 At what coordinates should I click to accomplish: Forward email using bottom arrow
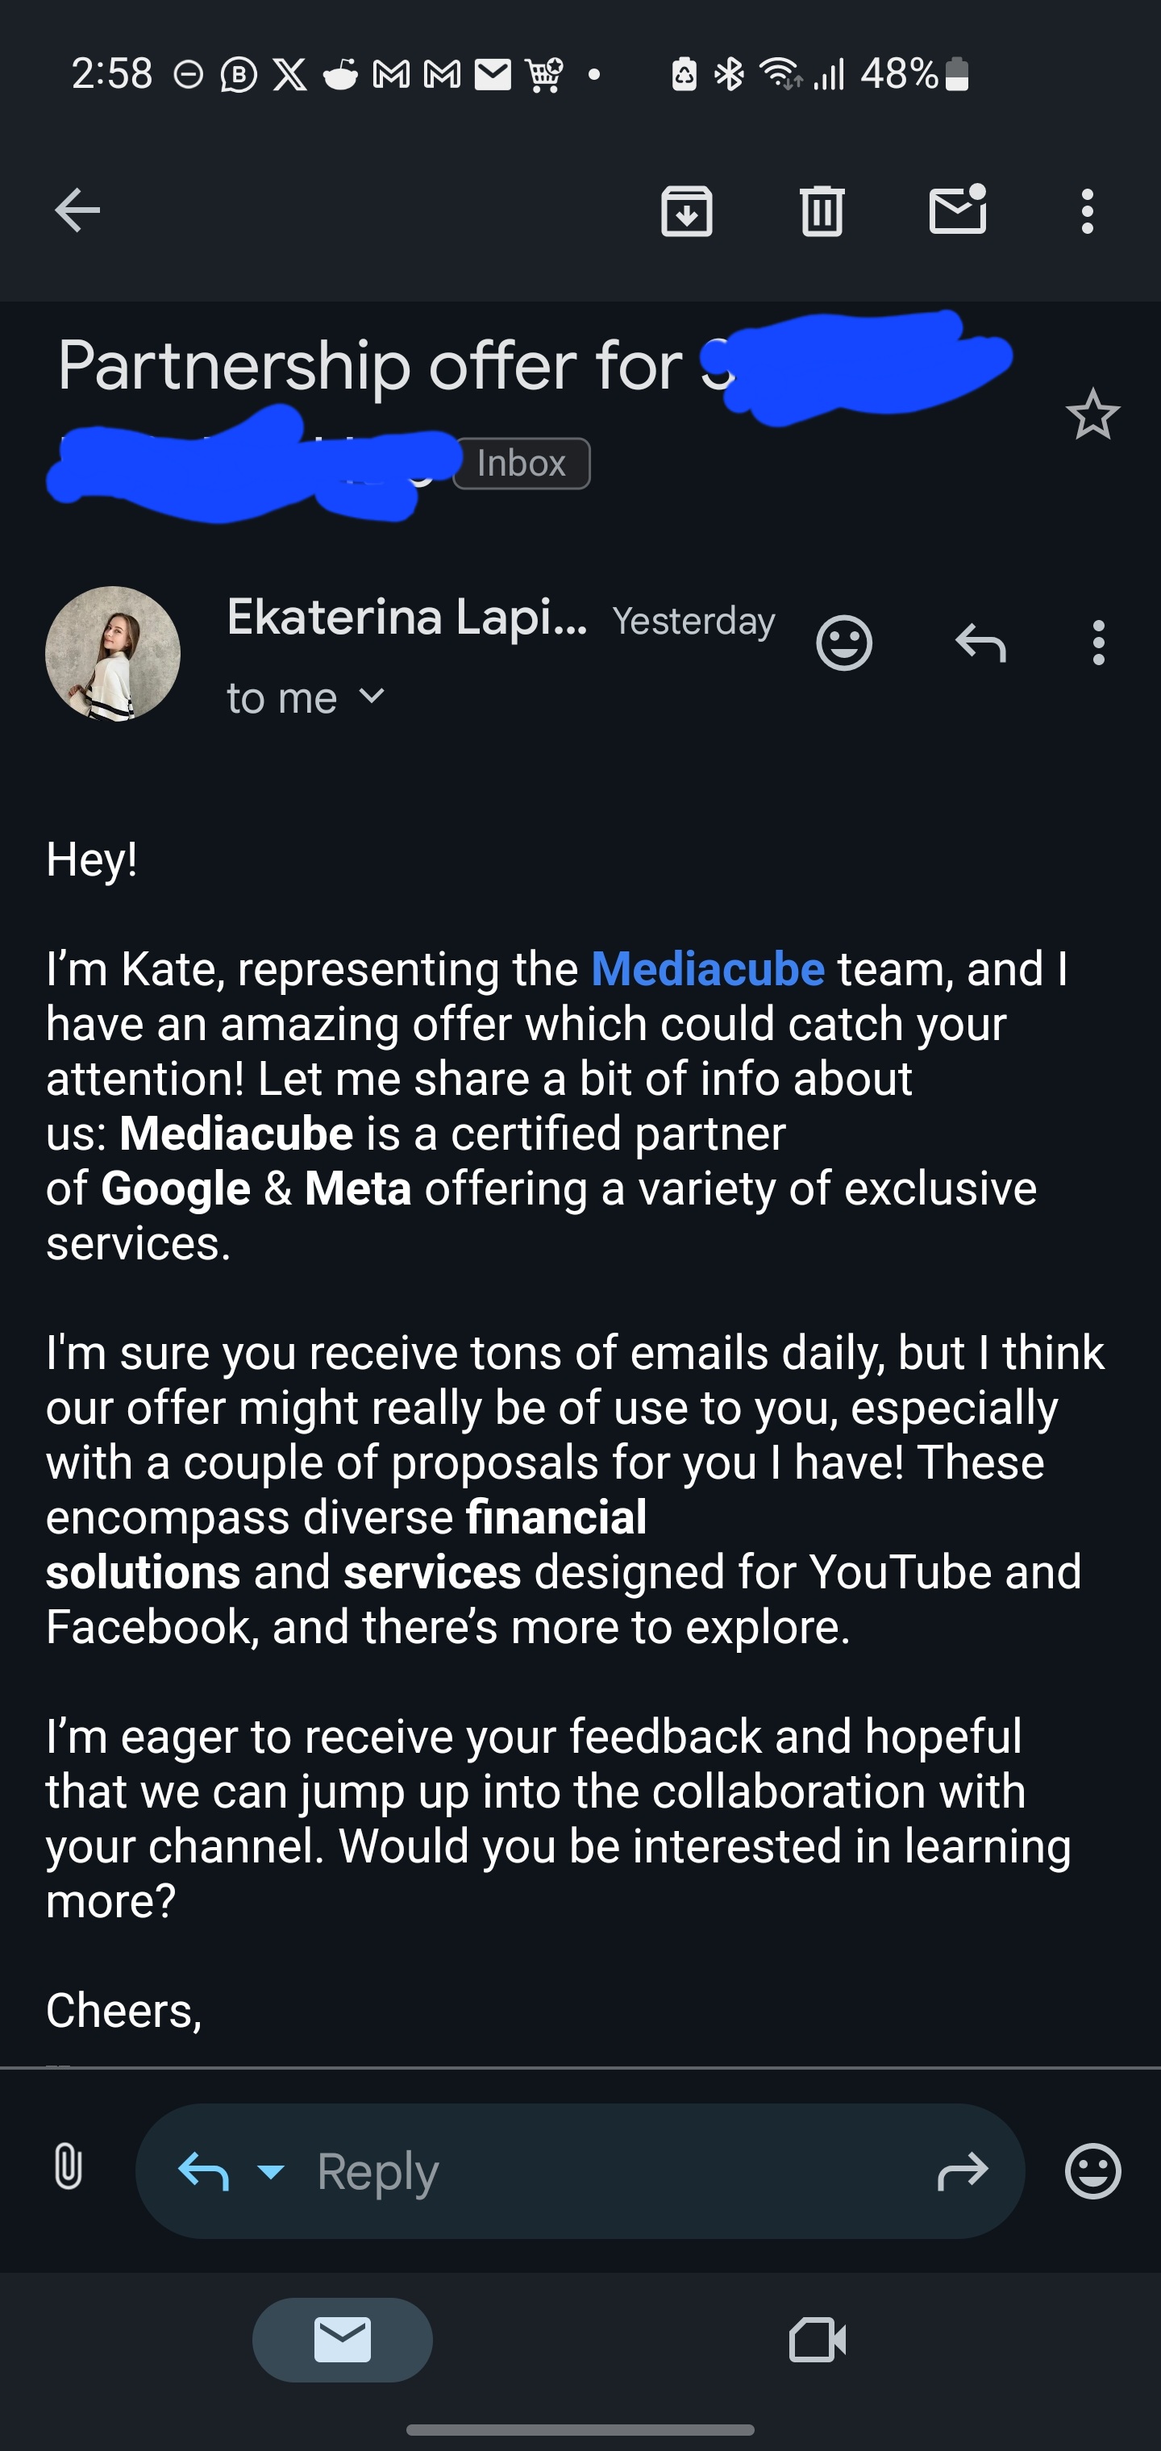[x=963, y=2170]
